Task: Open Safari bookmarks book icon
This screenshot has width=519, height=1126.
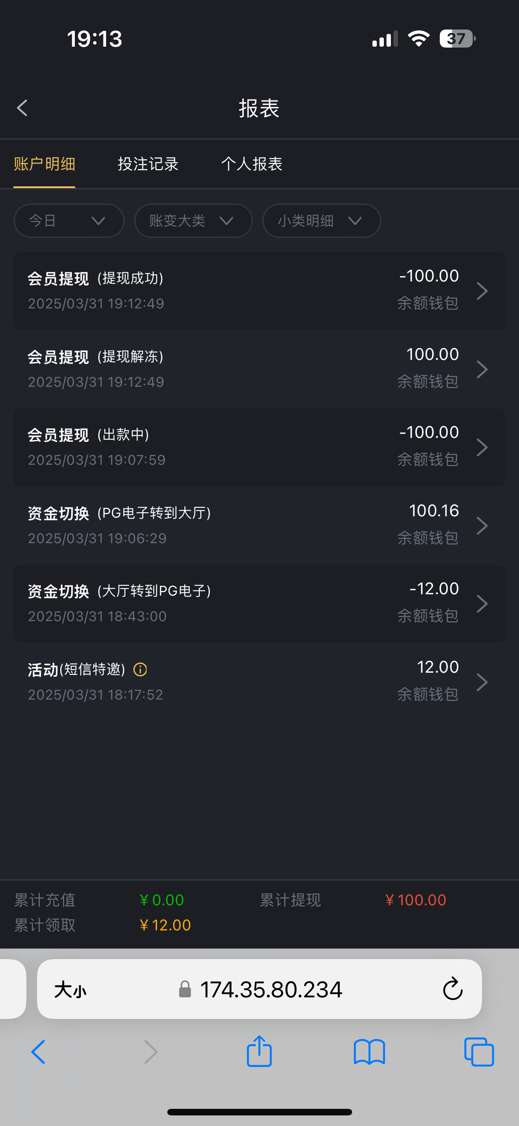Action: tap(369, 1052)
